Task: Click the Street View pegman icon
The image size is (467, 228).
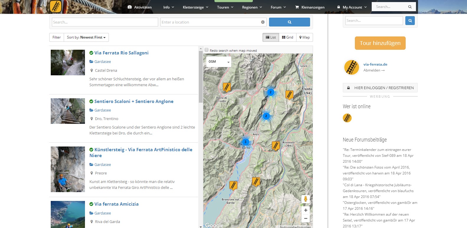Action: tap(306, 199)
